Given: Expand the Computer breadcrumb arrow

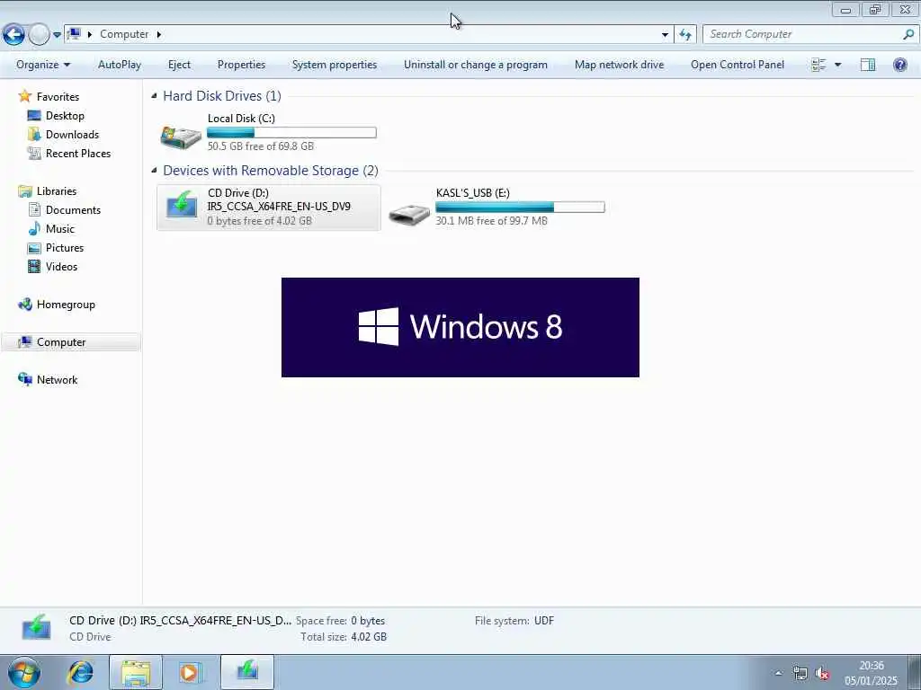Looking at the screenshot, I should pos(158,34).
